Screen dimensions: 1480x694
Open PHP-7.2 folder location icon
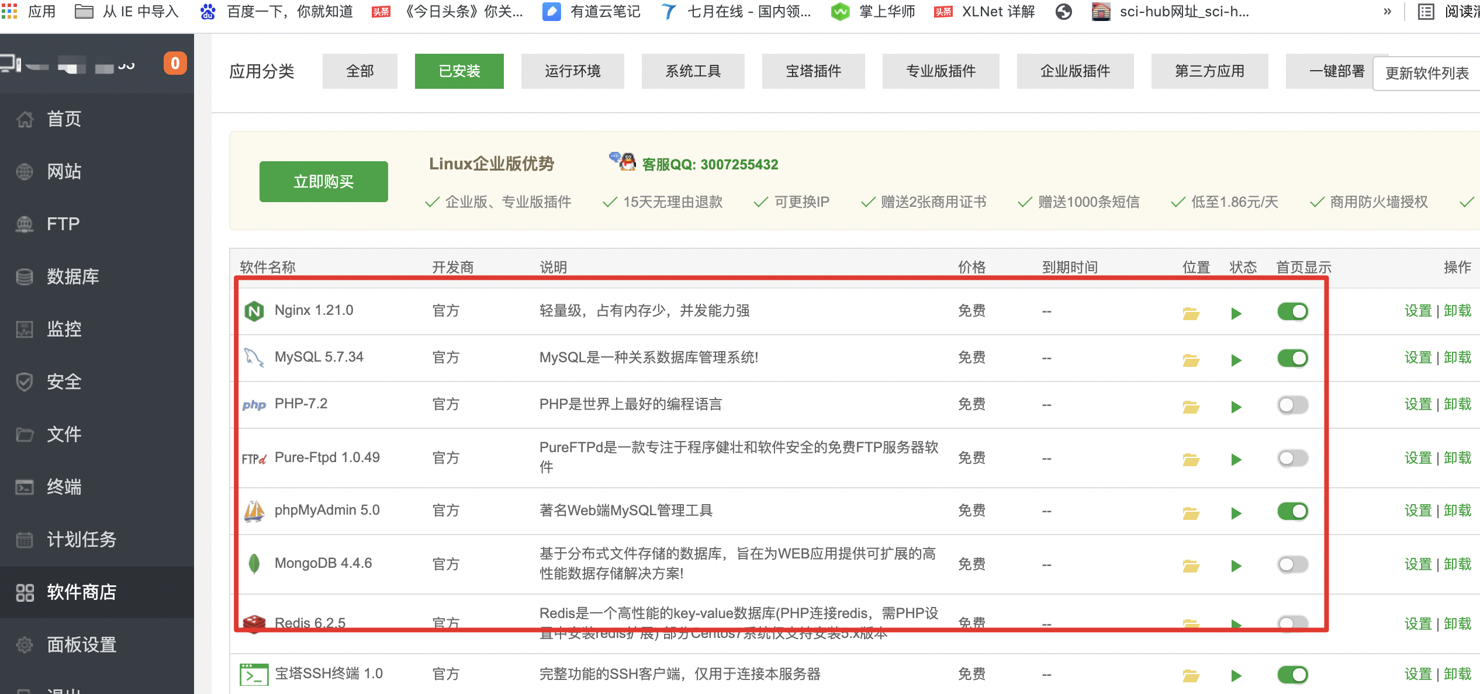(x=1191, y=407)
